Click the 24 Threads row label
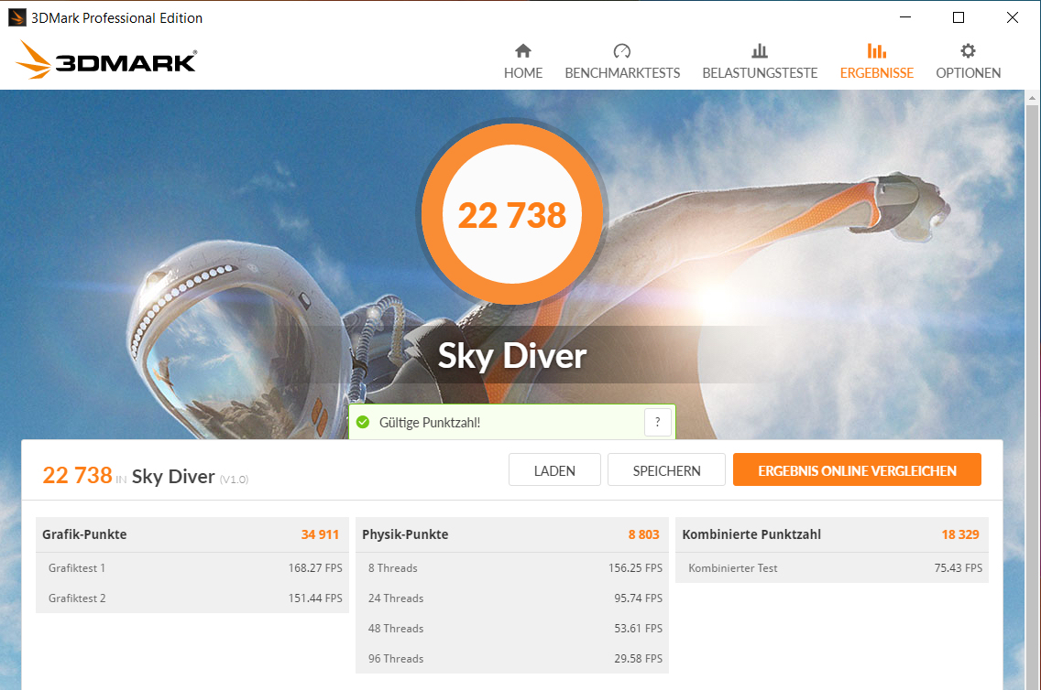1041x690 pixels. pos(396,598)
